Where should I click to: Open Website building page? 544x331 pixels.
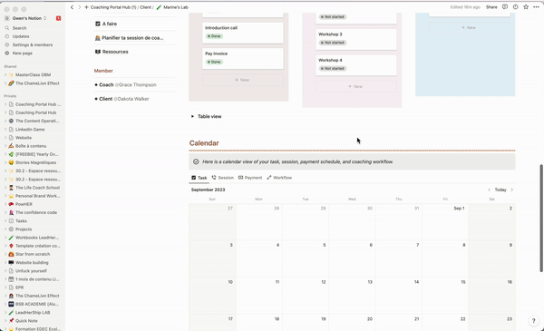[32, 263]
